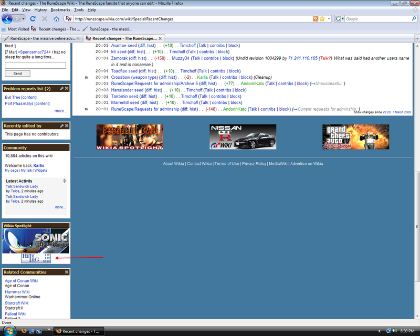Click the shoutbox message input field
This screenshot has height=336, width=420.
35,65
